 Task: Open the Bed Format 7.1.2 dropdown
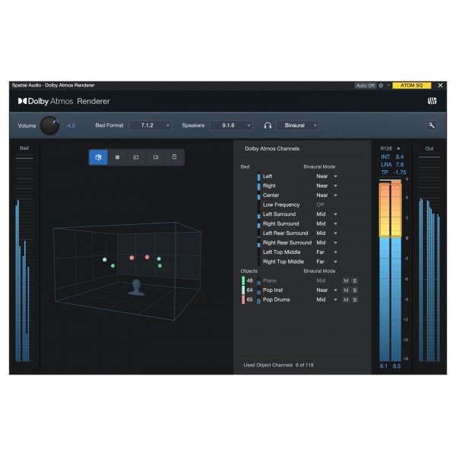[150, 125]
